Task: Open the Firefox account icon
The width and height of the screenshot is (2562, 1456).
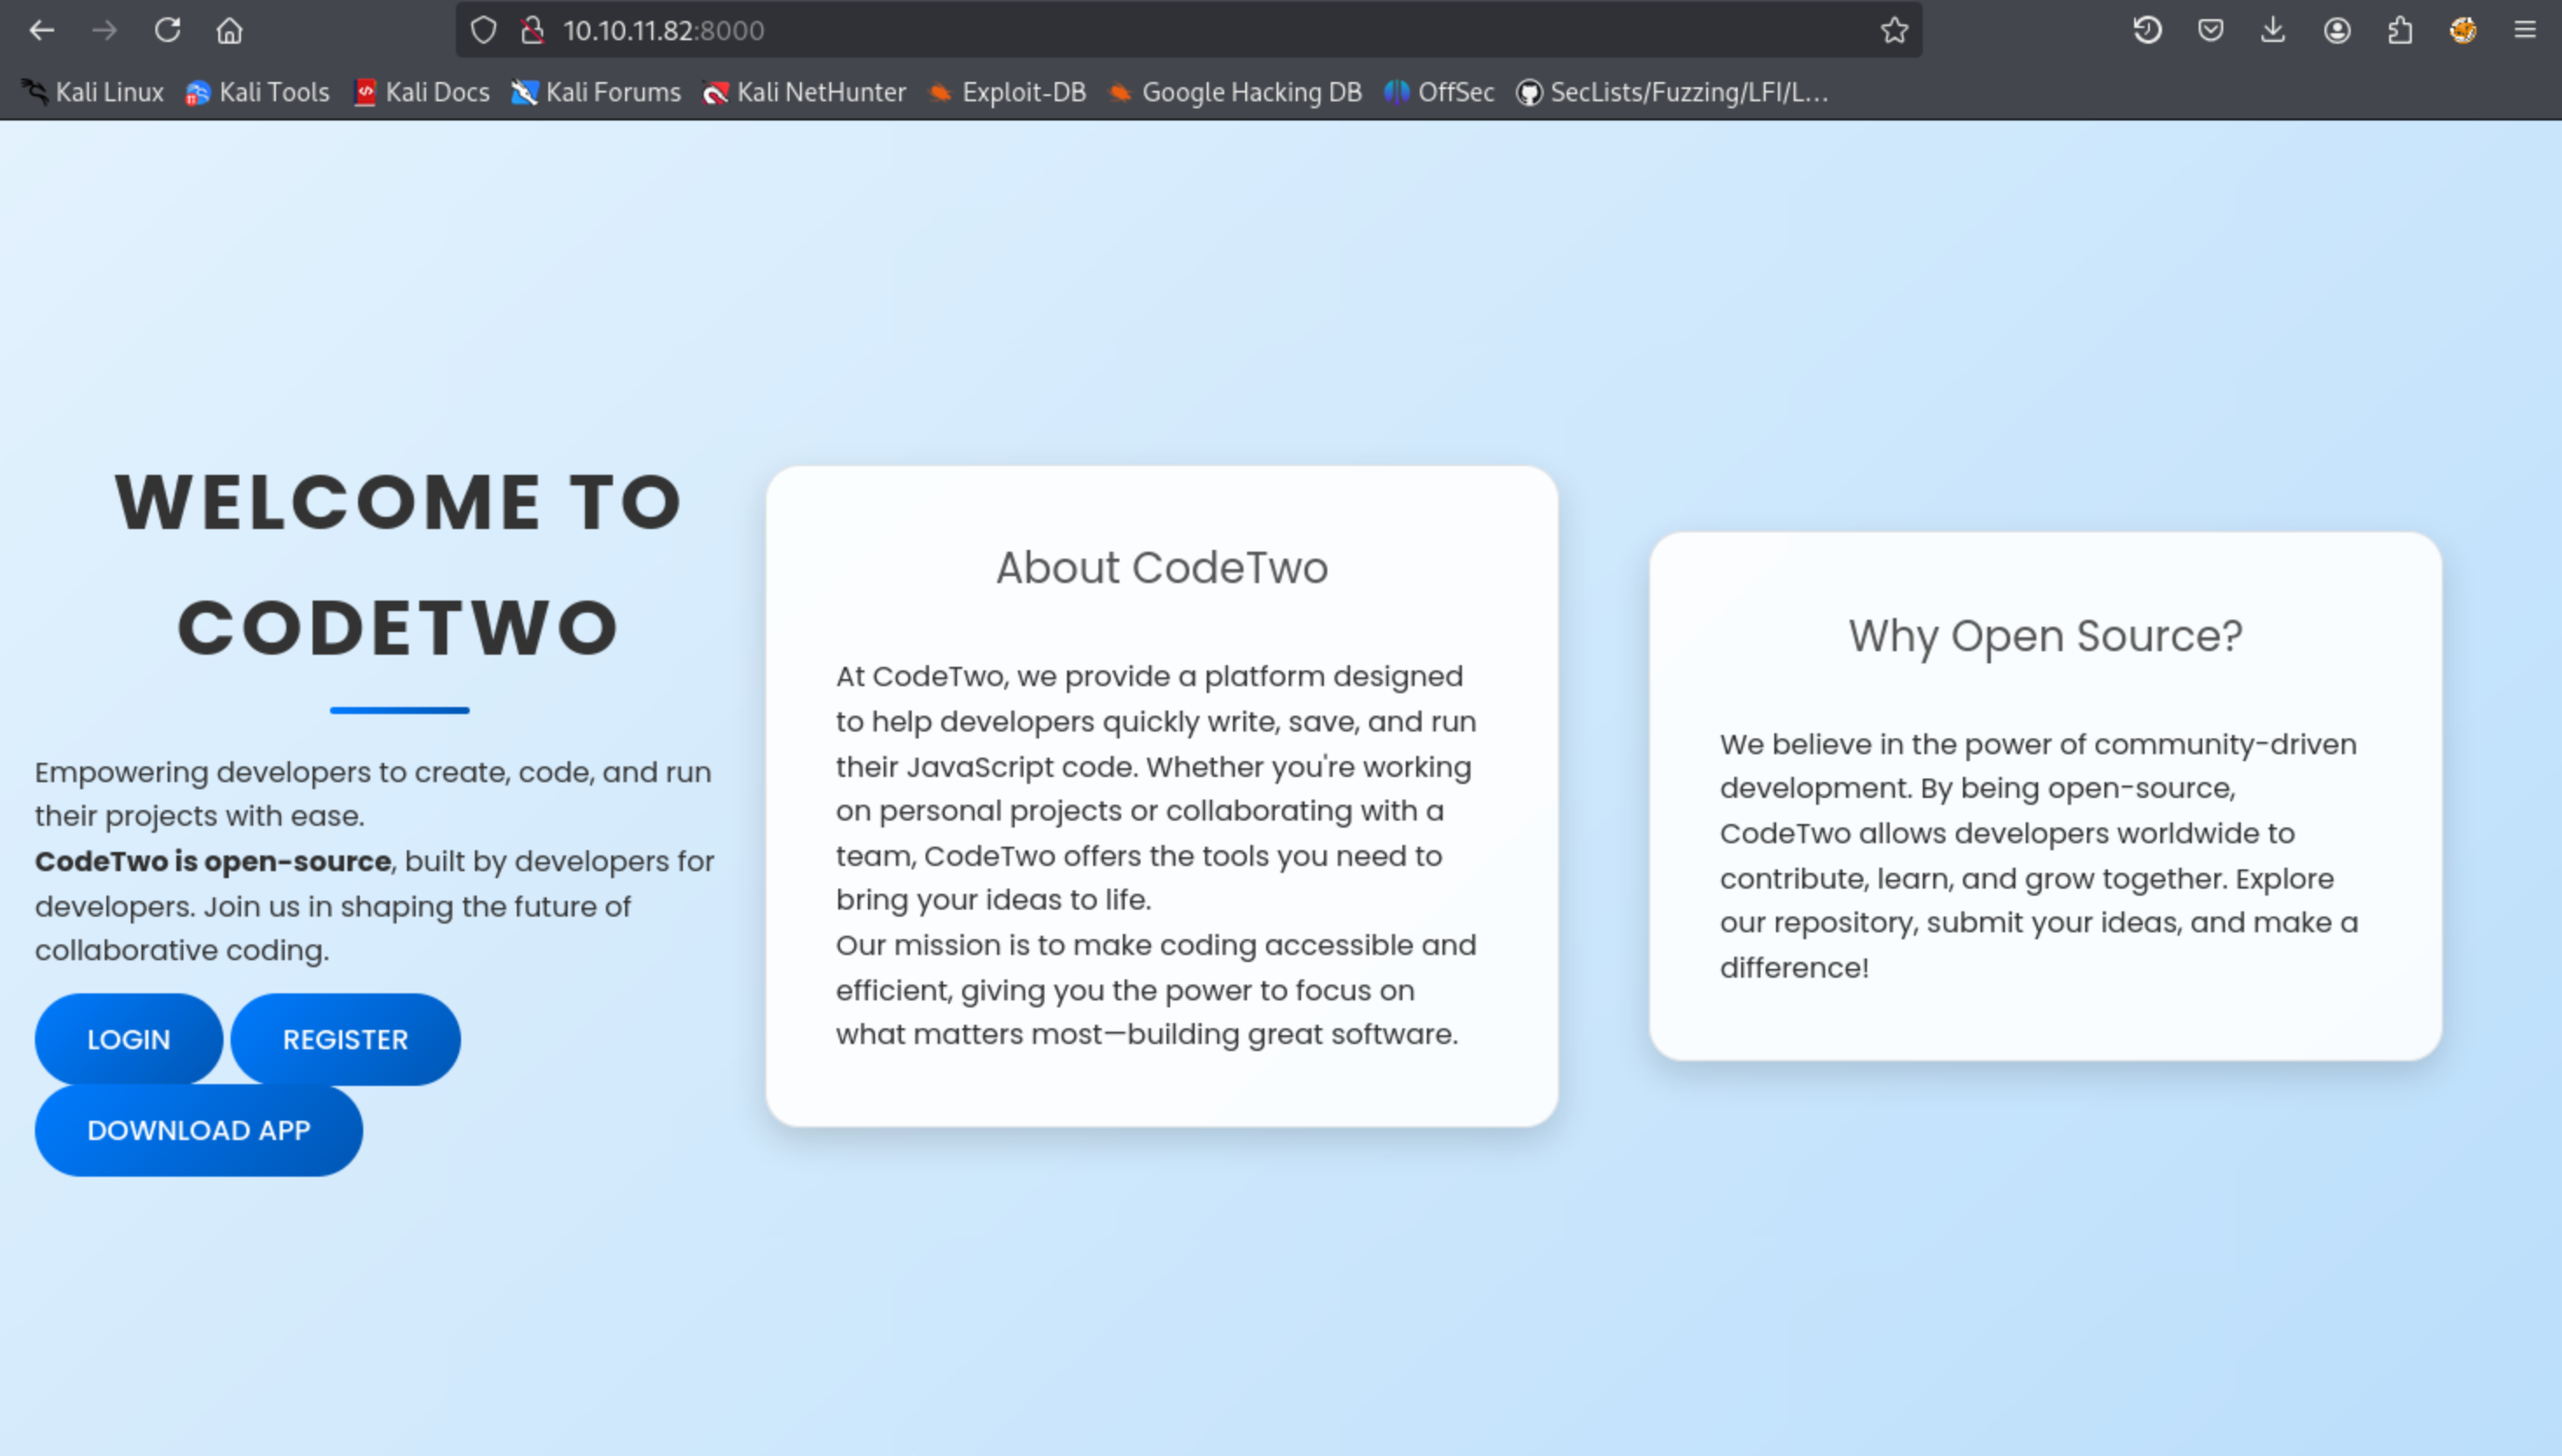Action: (2336, 30)
